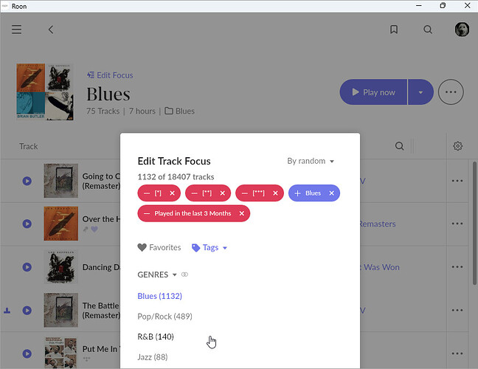Click the Going to C album thumbnail
The width and height of the screenshot is (478, 369).
coord(60,181)
